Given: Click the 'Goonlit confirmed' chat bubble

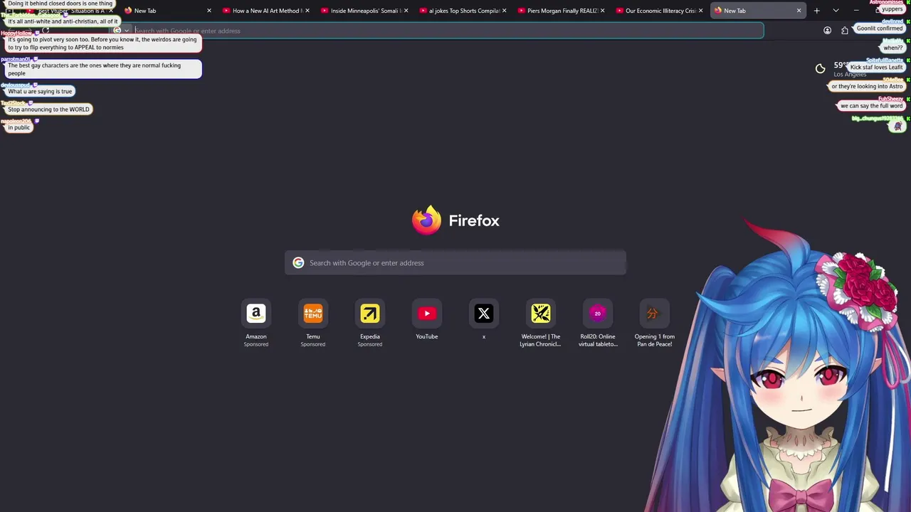Looking at the screenshot, I should point(880,28).
